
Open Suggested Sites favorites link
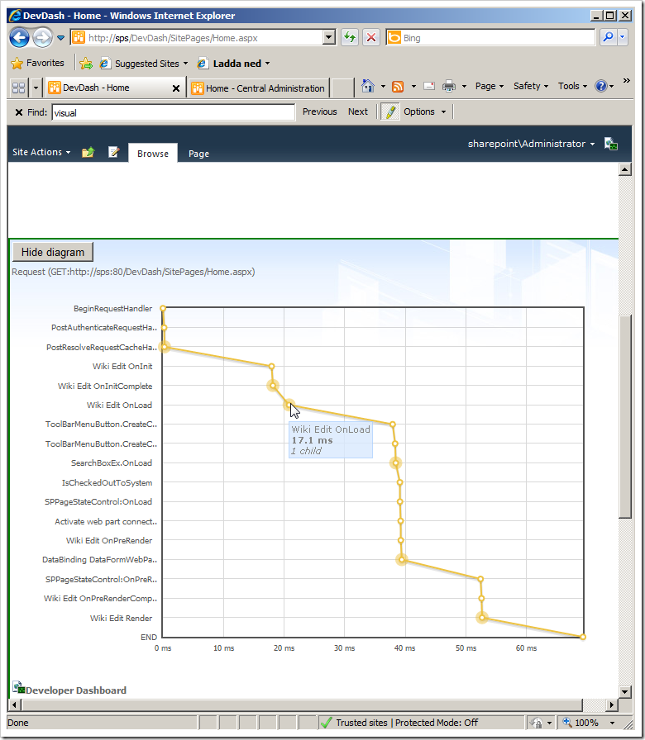[x=144, y=64]
